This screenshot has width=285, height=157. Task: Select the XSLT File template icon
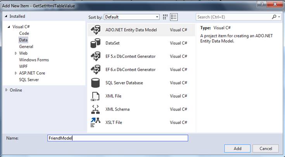95,122
